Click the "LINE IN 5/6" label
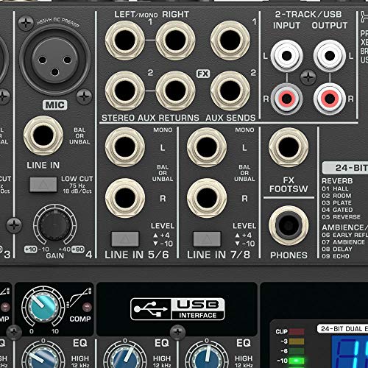This screenshot has width=368, height=368. (x=137, y=255)
